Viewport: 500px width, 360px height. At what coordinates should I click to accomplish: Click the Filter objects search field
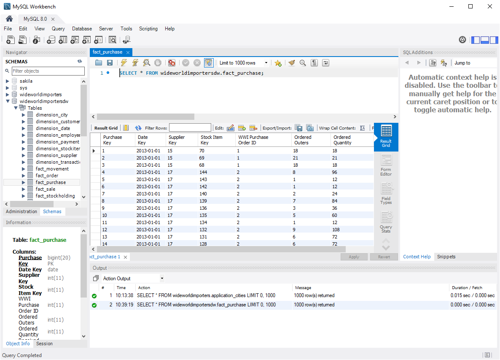pos(48,71)
